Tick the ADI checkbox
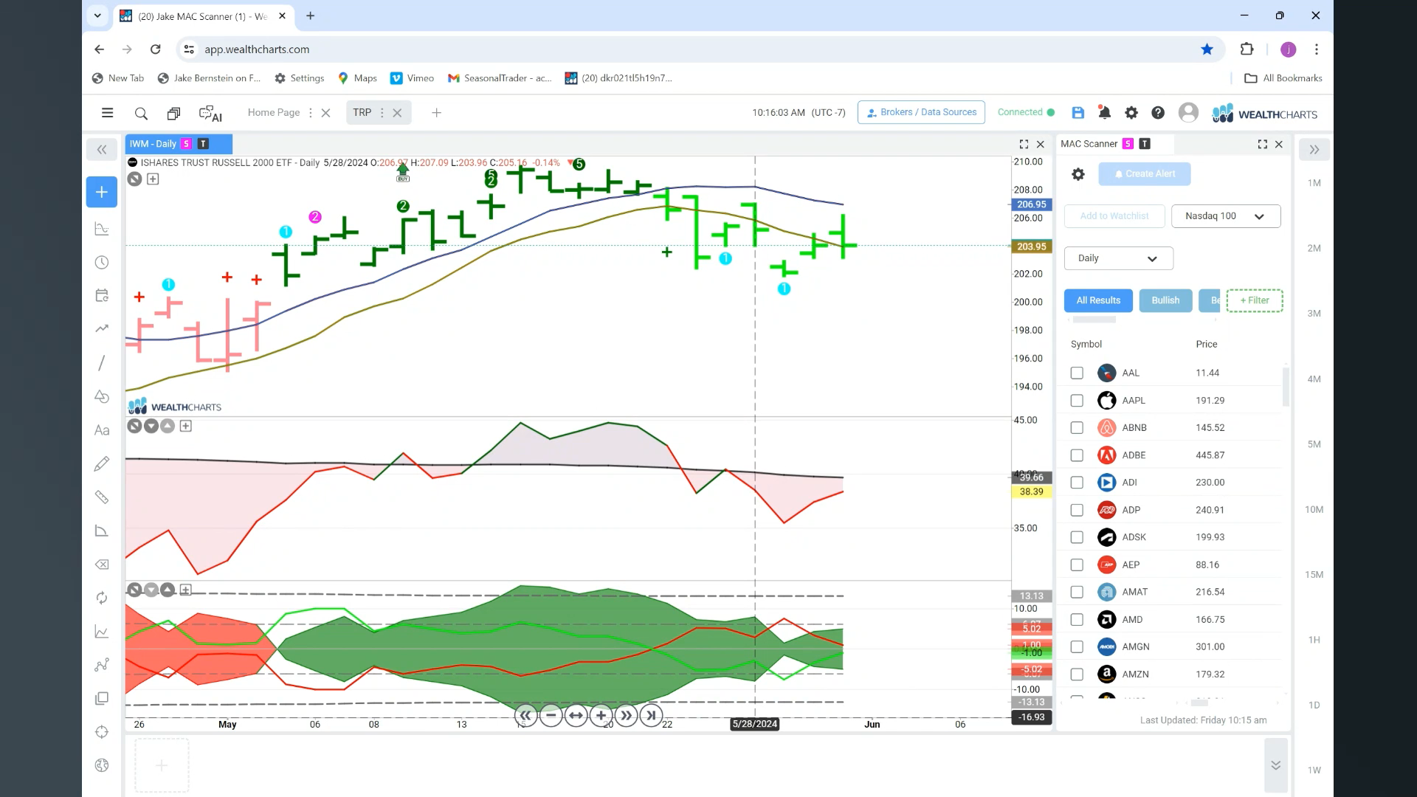This screenshot has width=1417, height=797. click(x=1077, y=483)
